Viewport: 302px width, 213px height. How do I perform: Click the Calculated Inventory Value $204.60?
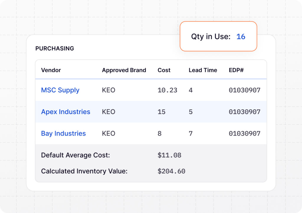pyautogui.click(x=171, y=171)
